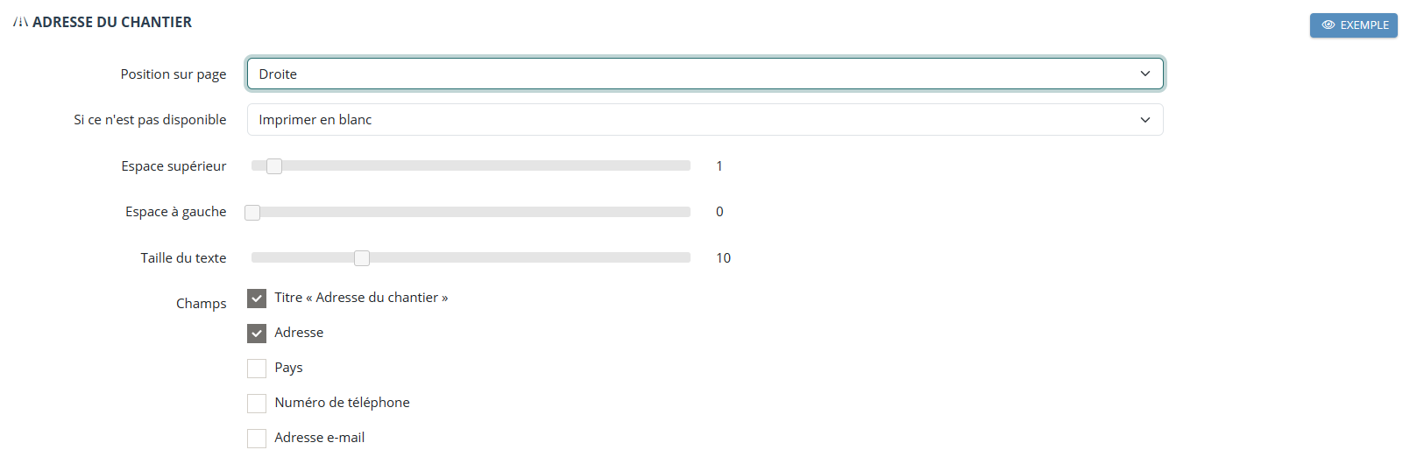Click the chevron arrow of the Droite select
1410x464 pixels.
(x=1145, y=74)
